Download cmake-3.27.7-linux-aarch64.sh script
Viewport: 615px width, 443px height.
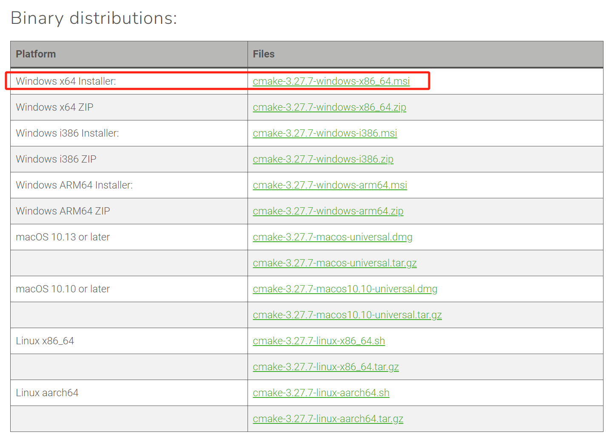[321, 393]
